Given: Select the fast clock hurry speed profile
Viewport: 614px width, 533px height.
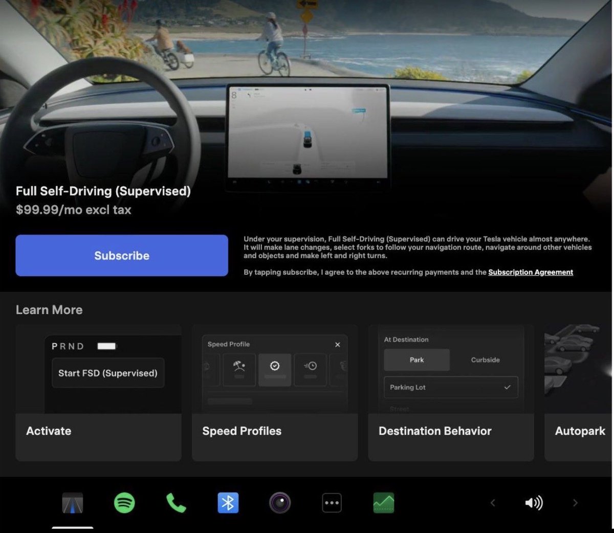Looking at the screenshot, I should pyautogui.click(x=310, y=369).
